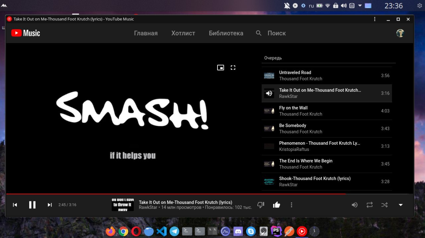
Task: Toggle the thumbs up like button
Action: [277, 205]
